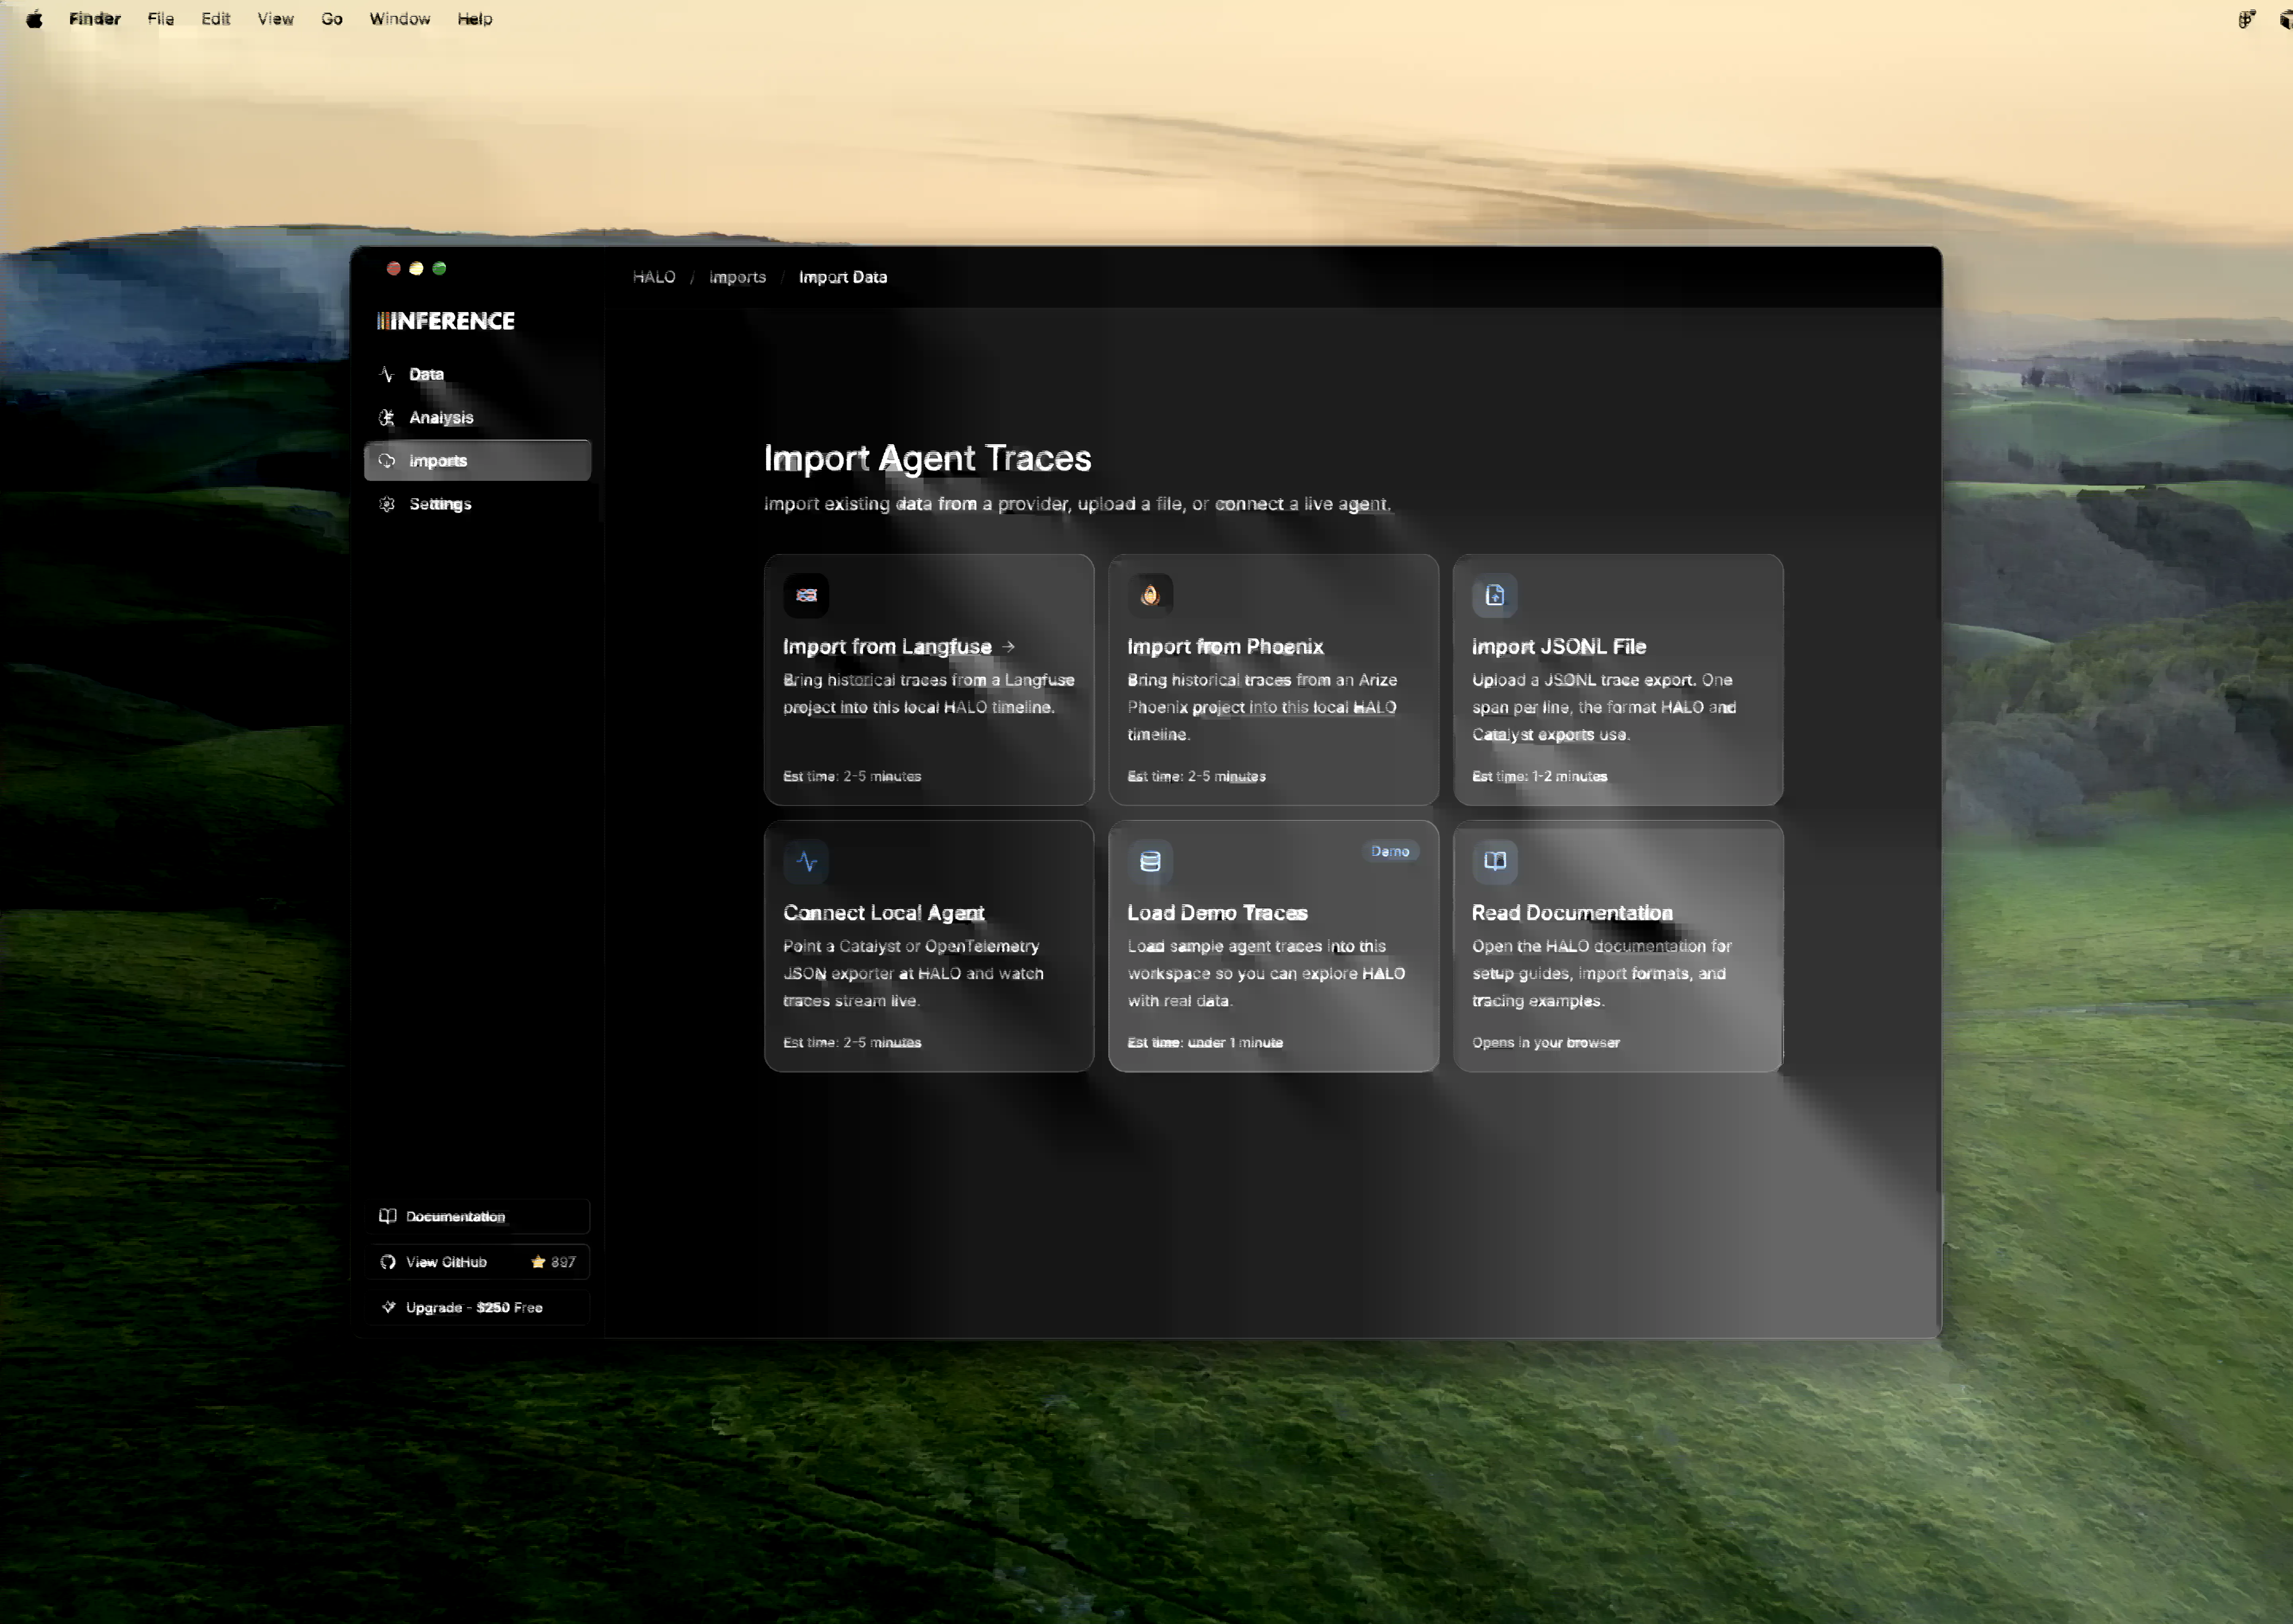Open the Go menu
Image resolution: width=2293 pixels, height=1624 pixels.
(332, 19)
